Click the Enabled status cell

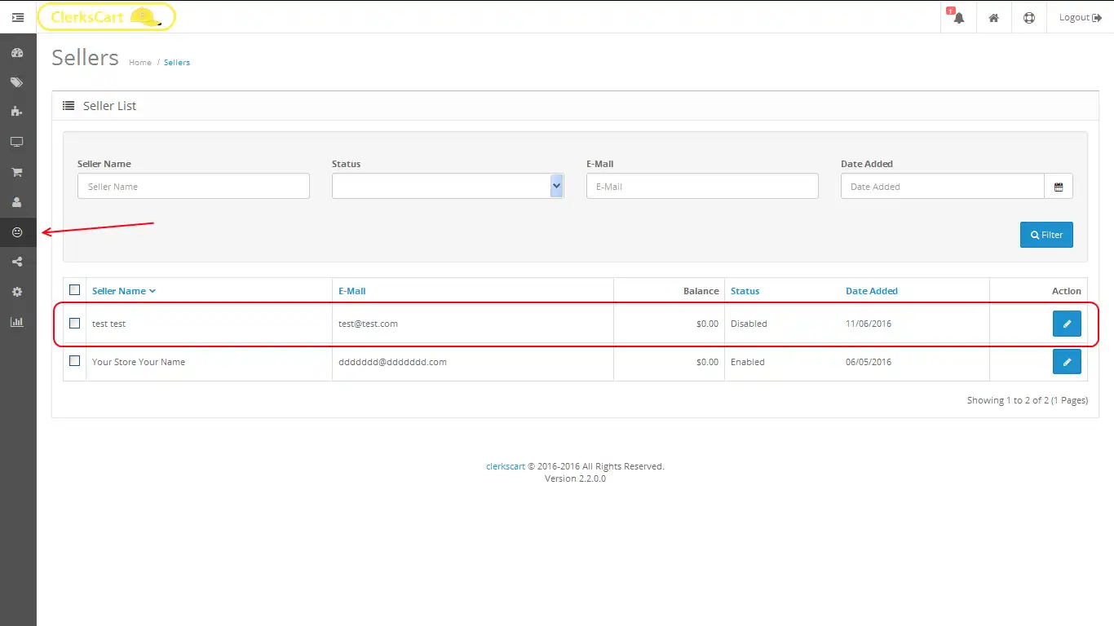coord(748,362)
